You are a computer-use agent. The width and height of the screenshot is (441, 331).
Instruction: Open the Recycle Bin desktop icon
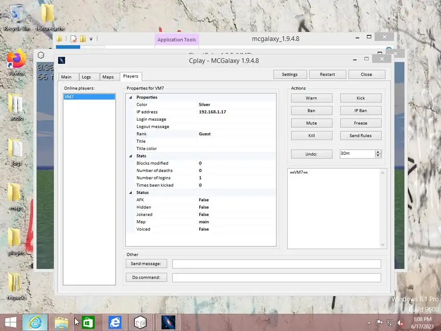(x=17, y=17)
